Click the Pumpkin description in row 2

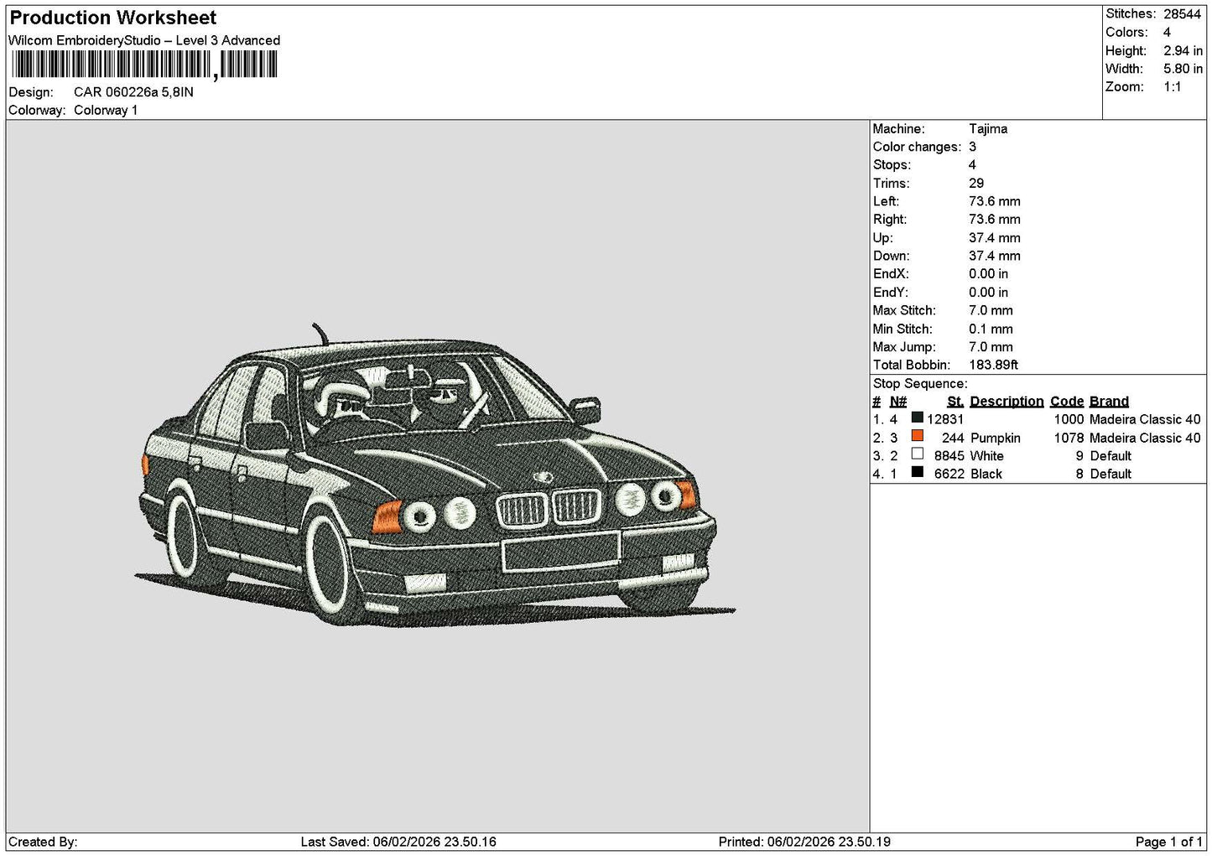tap(996, 438)
